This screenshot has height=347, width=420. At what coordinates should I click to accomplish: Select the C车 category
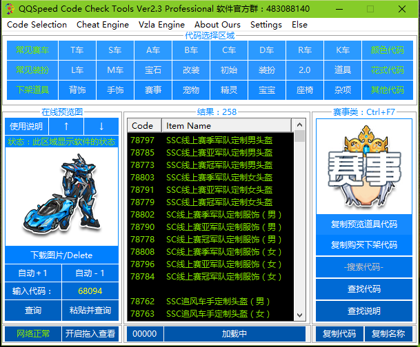229,50
